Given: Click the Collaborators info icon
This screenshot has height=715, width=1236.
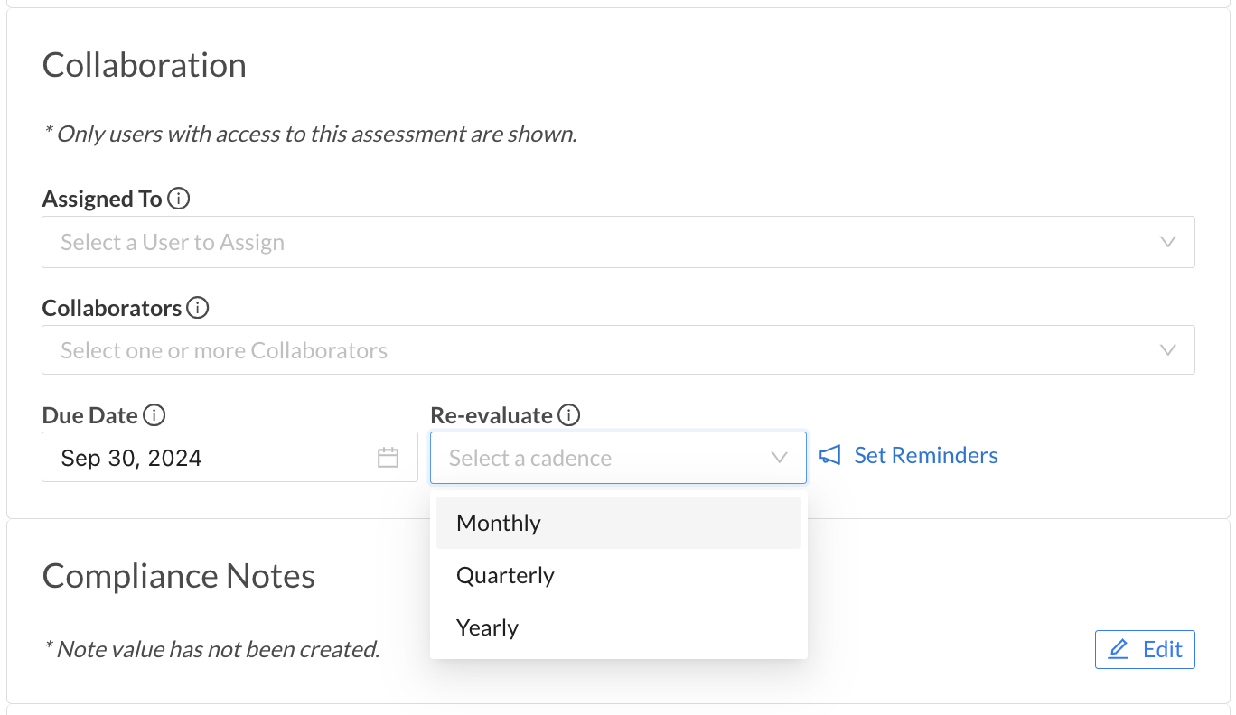Looking at the screenshot, I should click(198, 308).
